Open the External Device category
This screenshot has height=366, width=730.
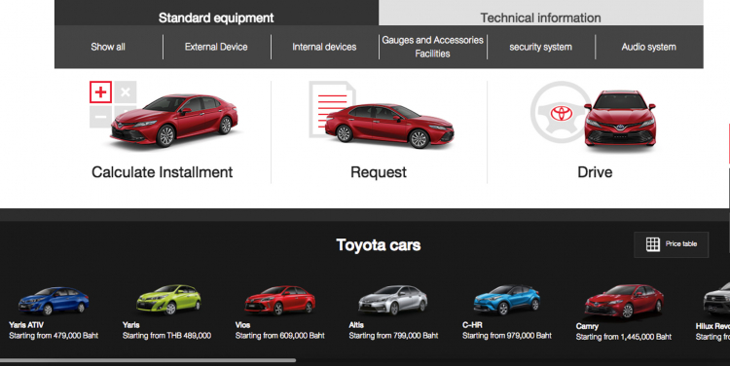(216, 47)
